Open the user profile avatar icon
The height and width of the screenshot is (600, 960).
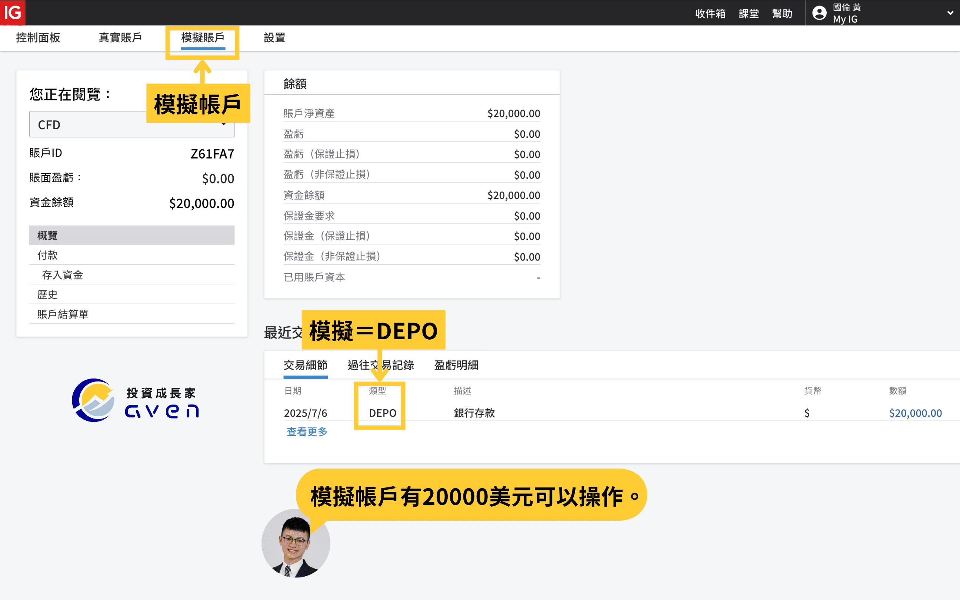pyautogui.click(x=819, y=13)
